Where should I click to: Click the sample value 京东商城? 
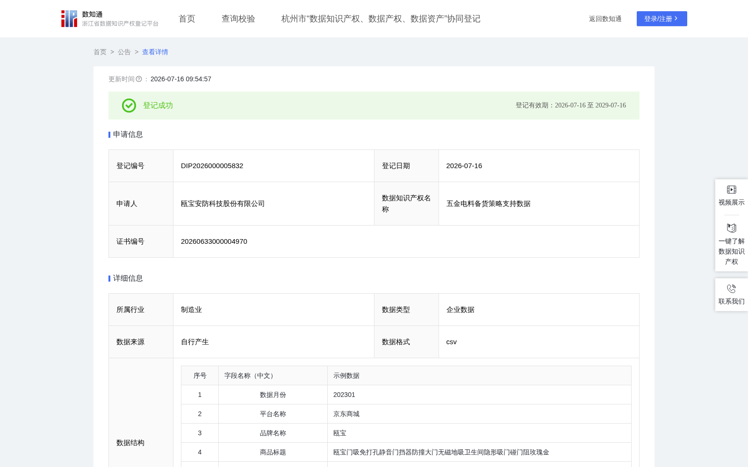(x=346, y=414)
